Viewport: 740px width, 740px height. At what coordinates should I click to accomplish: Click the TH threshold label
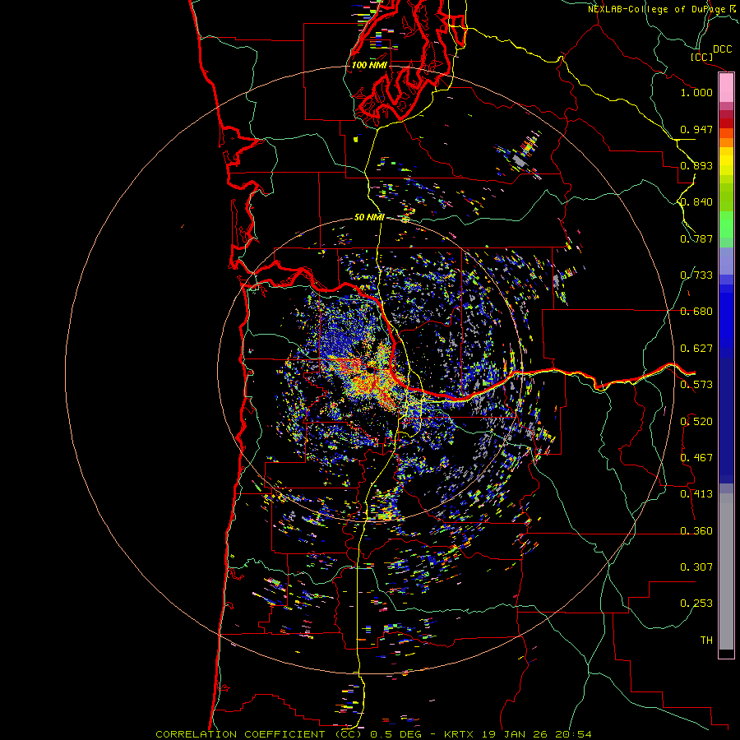706,641
